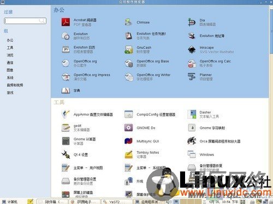Click the yellow note icon in taskbar
The height and width of the screenshot is (204, 273).
click(x=31, y=201)
